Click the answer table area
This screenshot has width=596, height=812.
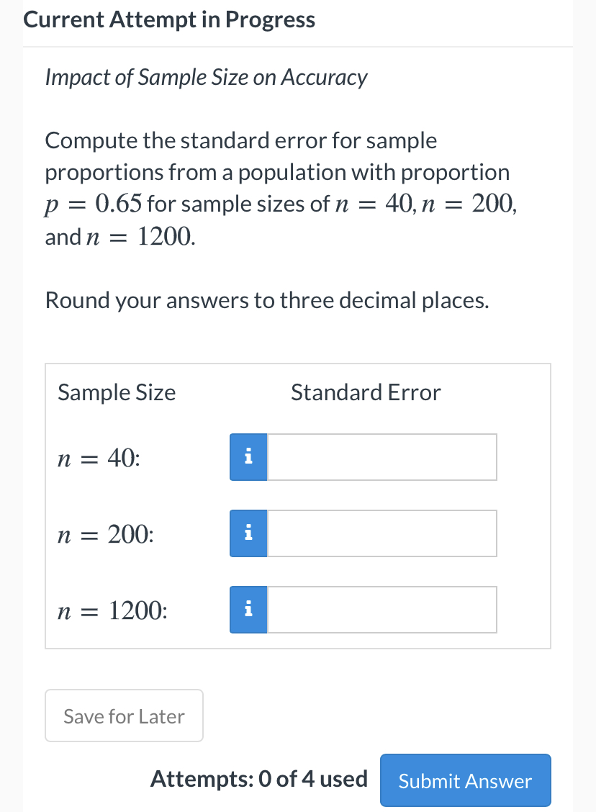(x=297, y=504)
